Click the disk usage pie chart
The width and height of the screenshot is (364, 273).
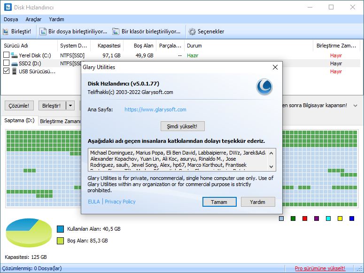point(29,233)
